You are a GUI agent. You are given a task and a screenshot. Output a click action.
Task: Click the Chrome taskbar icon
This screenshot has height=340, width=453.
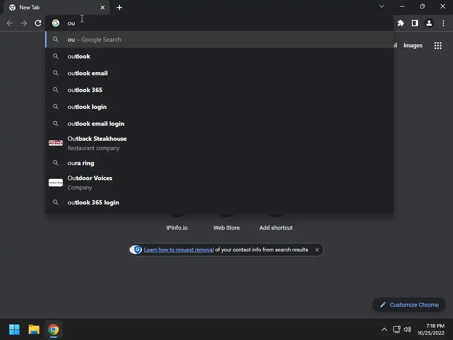[x=54, y=329]
